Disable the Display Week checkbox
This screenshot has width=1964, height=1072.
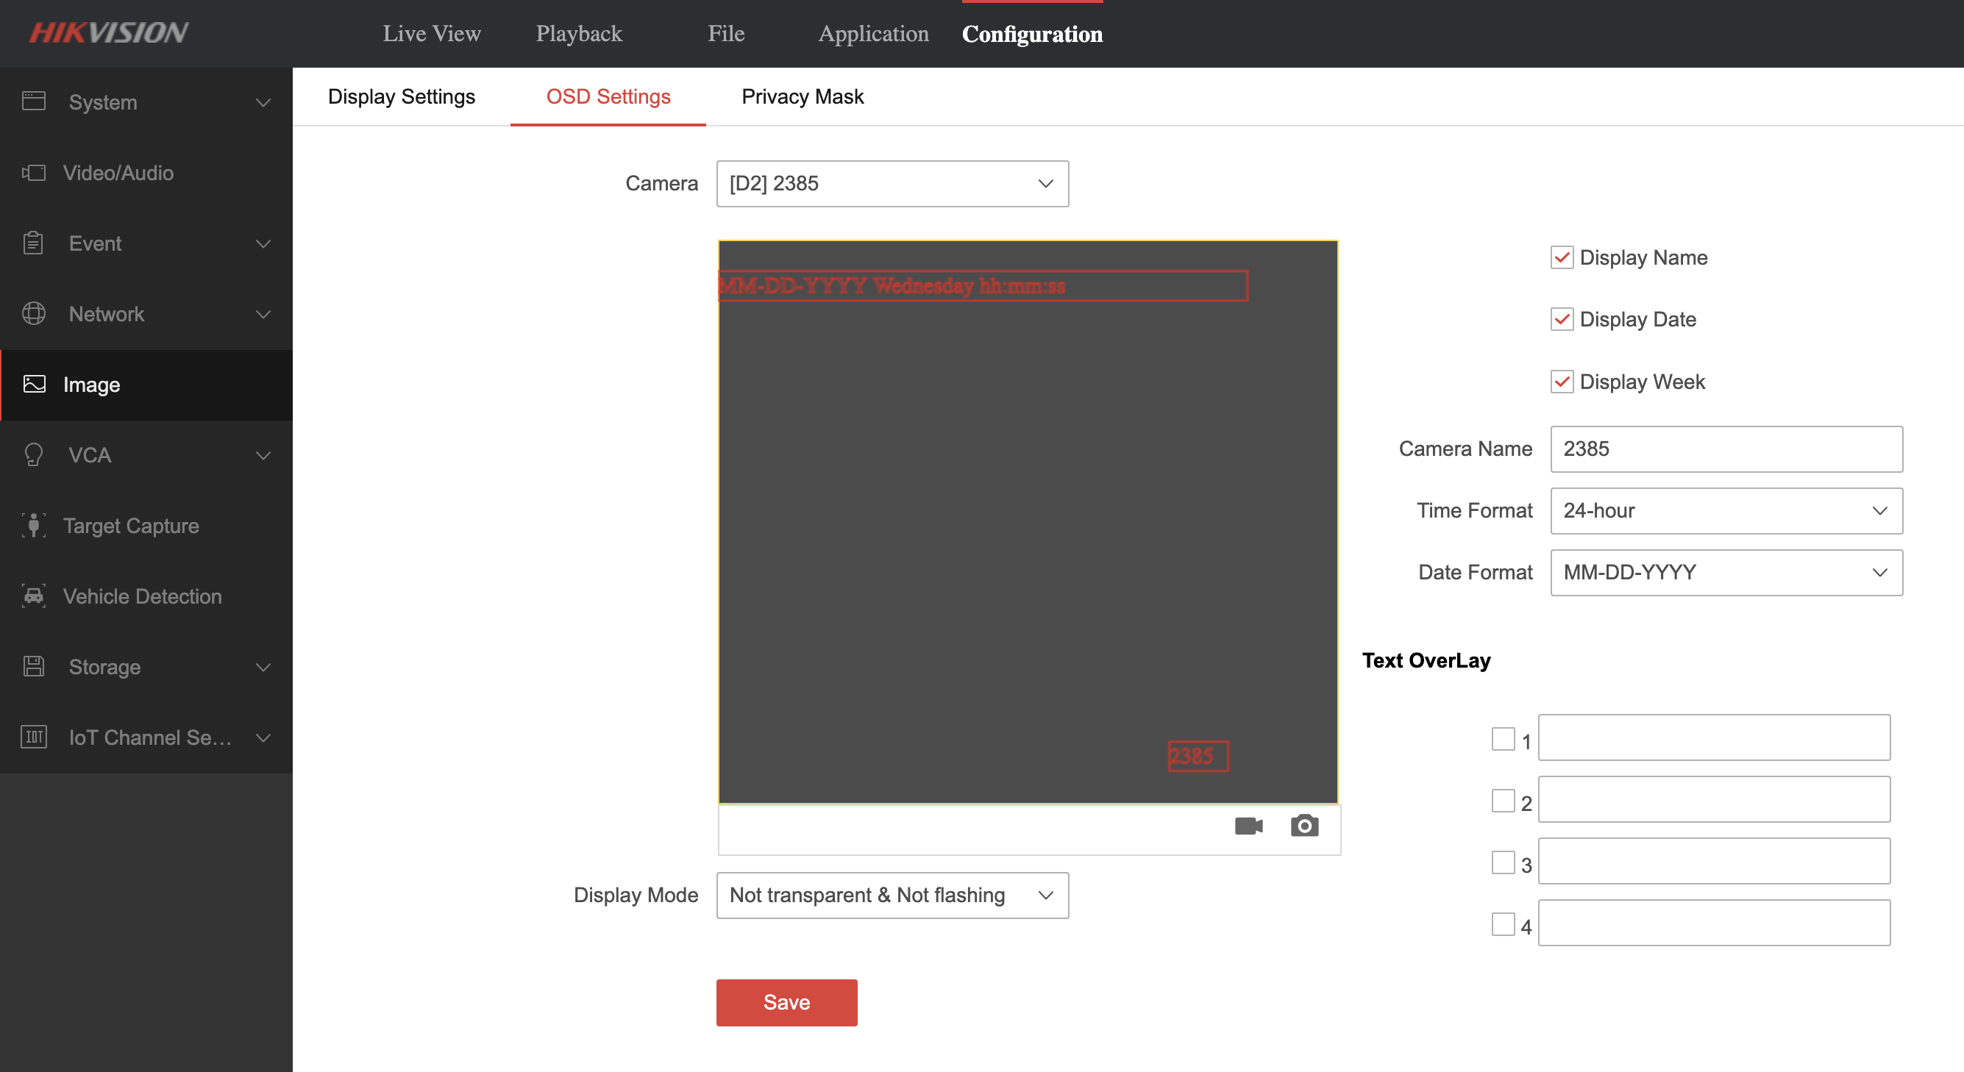(1562, 382)
